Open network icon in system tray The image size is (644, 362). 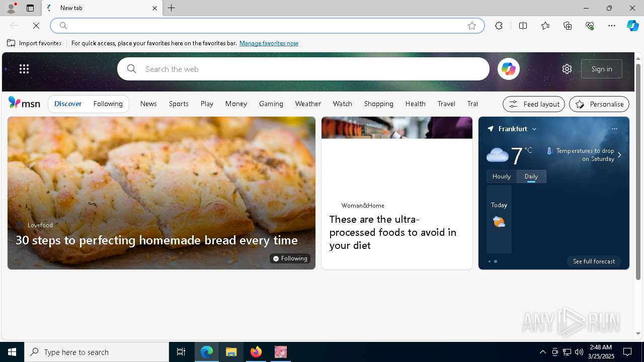[567, 352]
